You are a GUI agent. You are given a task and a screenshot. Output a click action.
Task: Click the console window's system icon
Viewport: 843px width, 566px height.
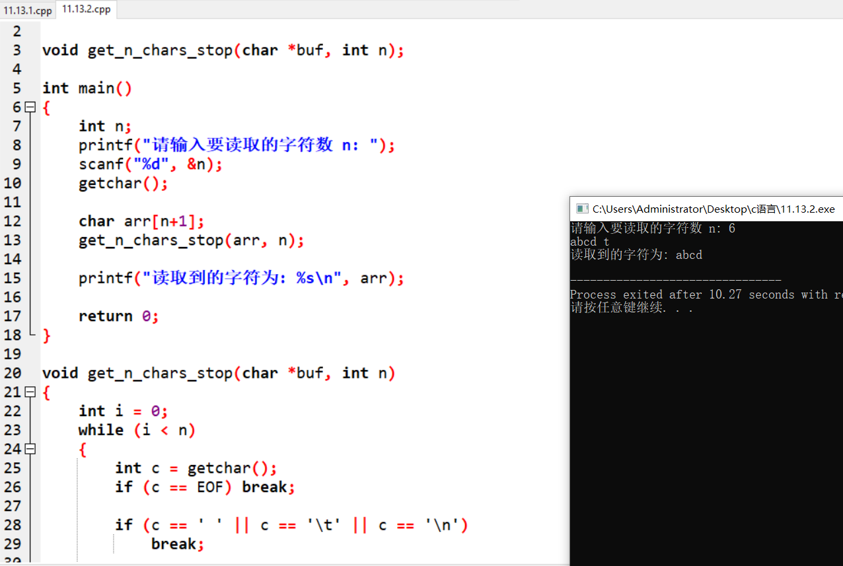coord(582,209)
